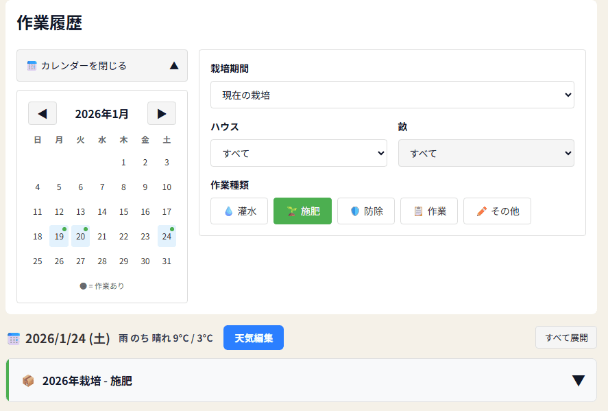This screenshot has height=411, width=608.
Task: Click the clipboard icon on the 作業 button
Action: tap(417, 211)
